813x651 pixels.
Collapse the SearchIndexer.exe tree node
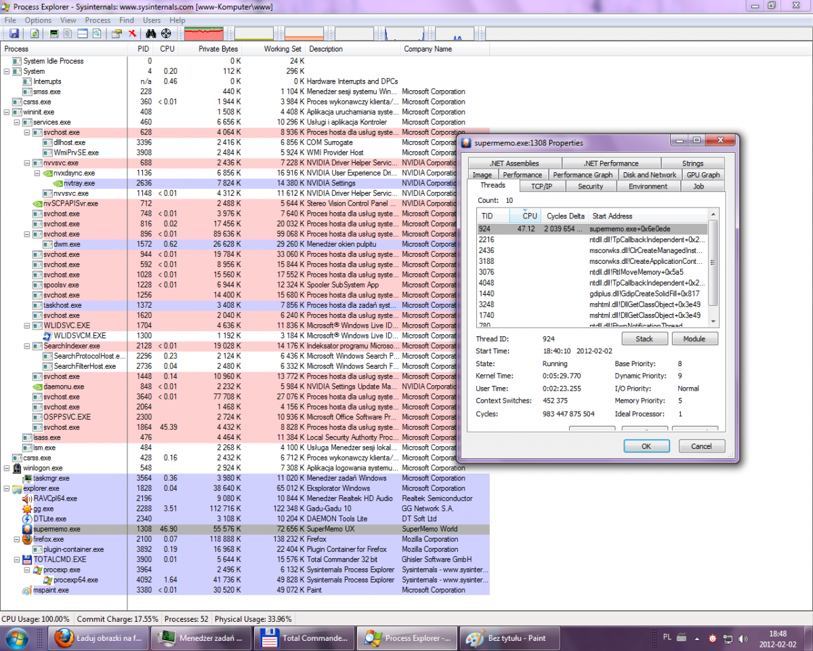[x=27, y=346]
